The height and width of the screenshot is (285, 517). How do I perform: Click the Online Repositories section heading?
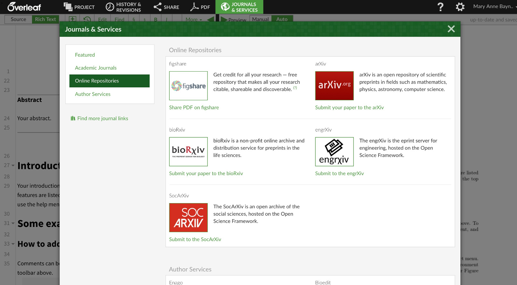[x=195, y=50]
